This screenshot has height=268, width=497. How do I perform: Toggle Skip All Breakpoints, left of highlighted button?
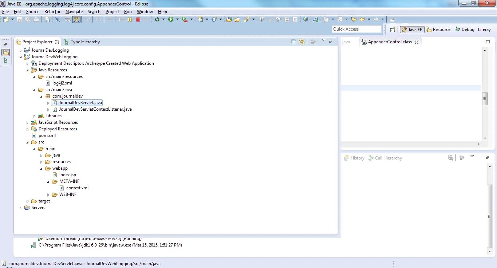(58, 19)
